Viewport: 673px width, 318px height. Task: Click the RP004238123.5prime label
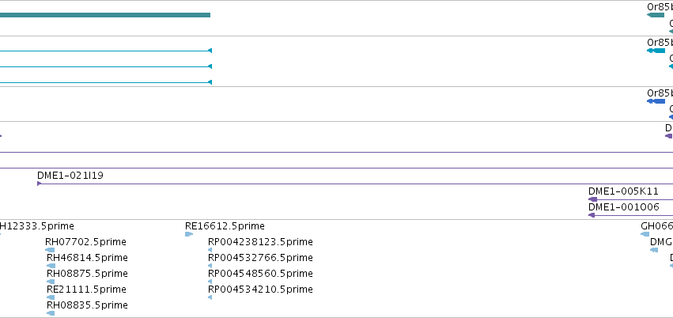tap(260, 242)
